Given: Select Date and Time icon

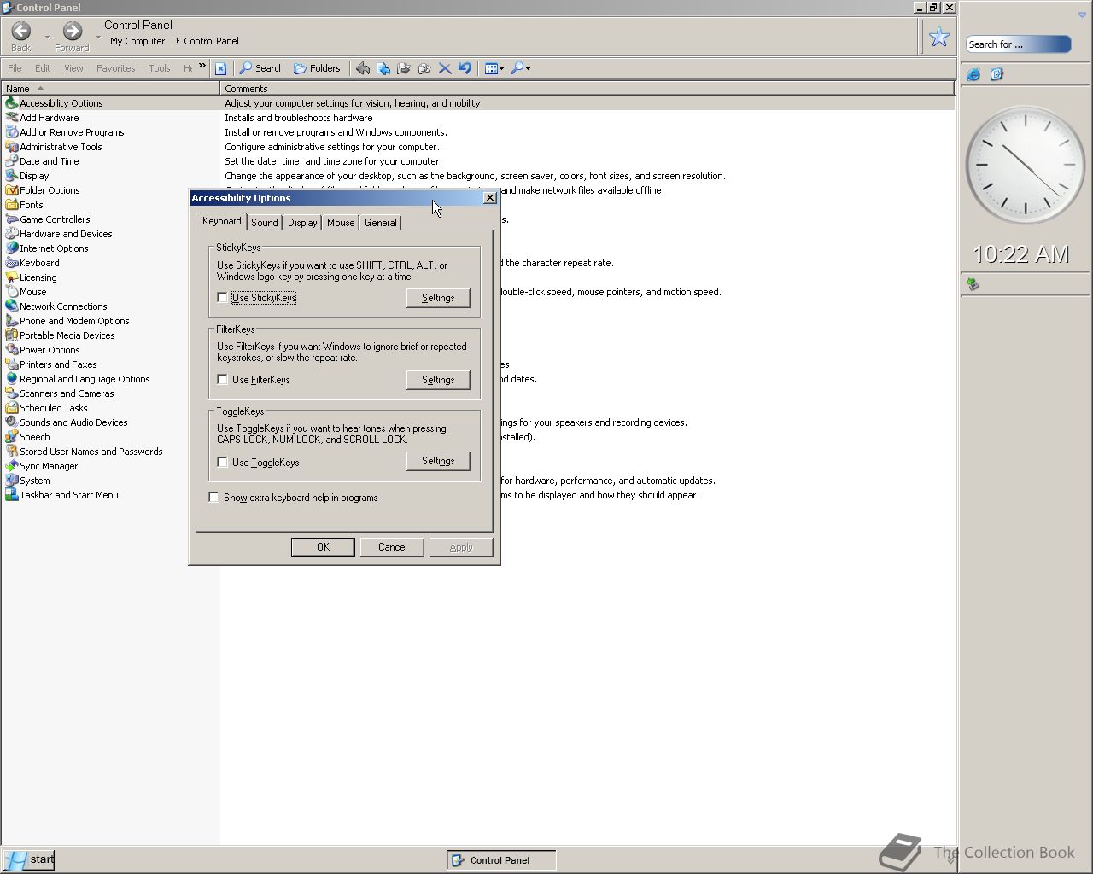Looking at the screenshot, I should tap(12, 161).
